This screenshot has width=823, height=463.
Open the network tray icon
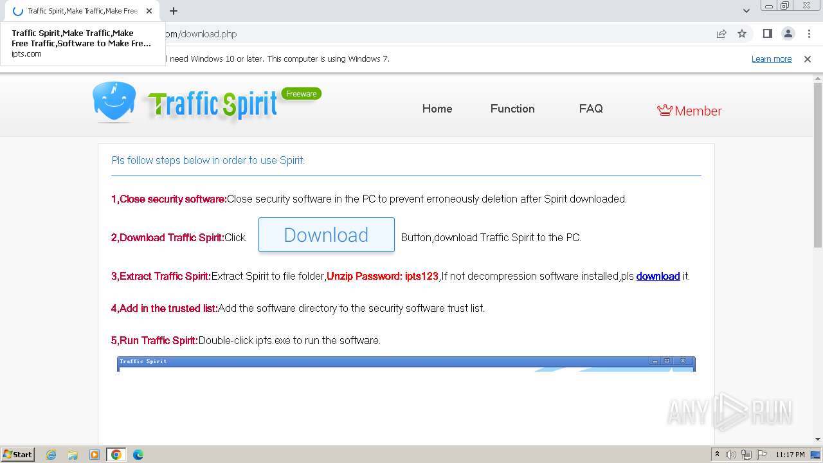746,455
